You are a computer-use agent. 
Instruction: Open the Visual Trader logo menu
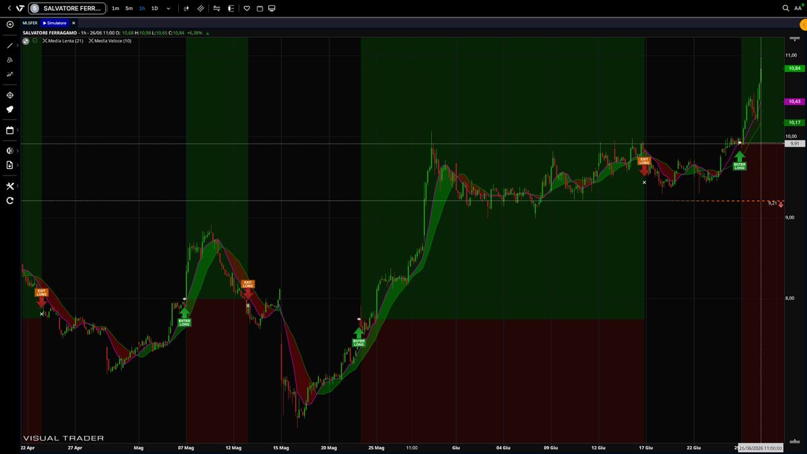click(x=20, y=8)
